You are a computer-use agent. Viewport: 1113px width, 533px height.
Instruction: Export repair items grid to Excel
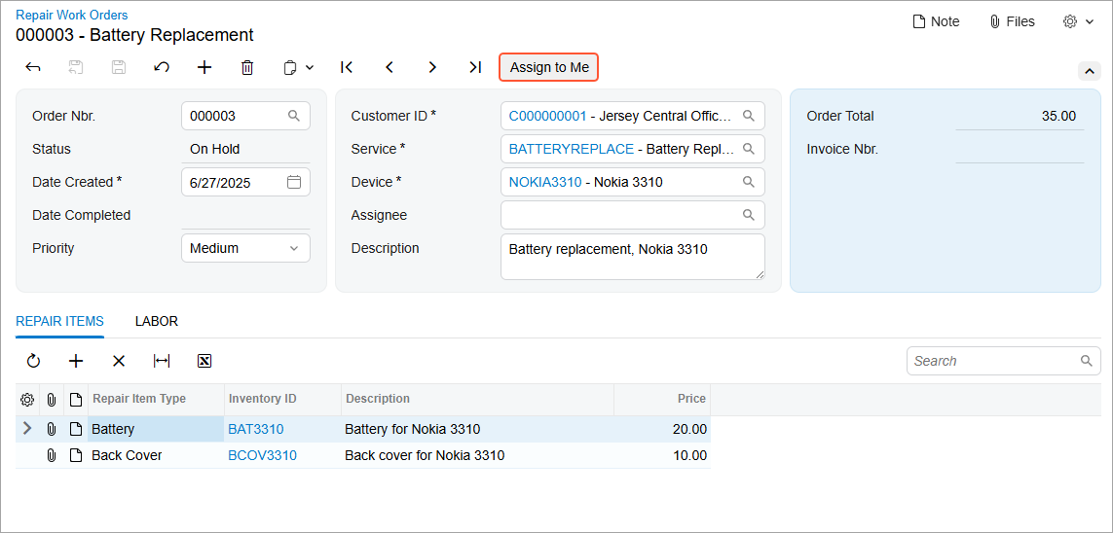pos(204,361)
